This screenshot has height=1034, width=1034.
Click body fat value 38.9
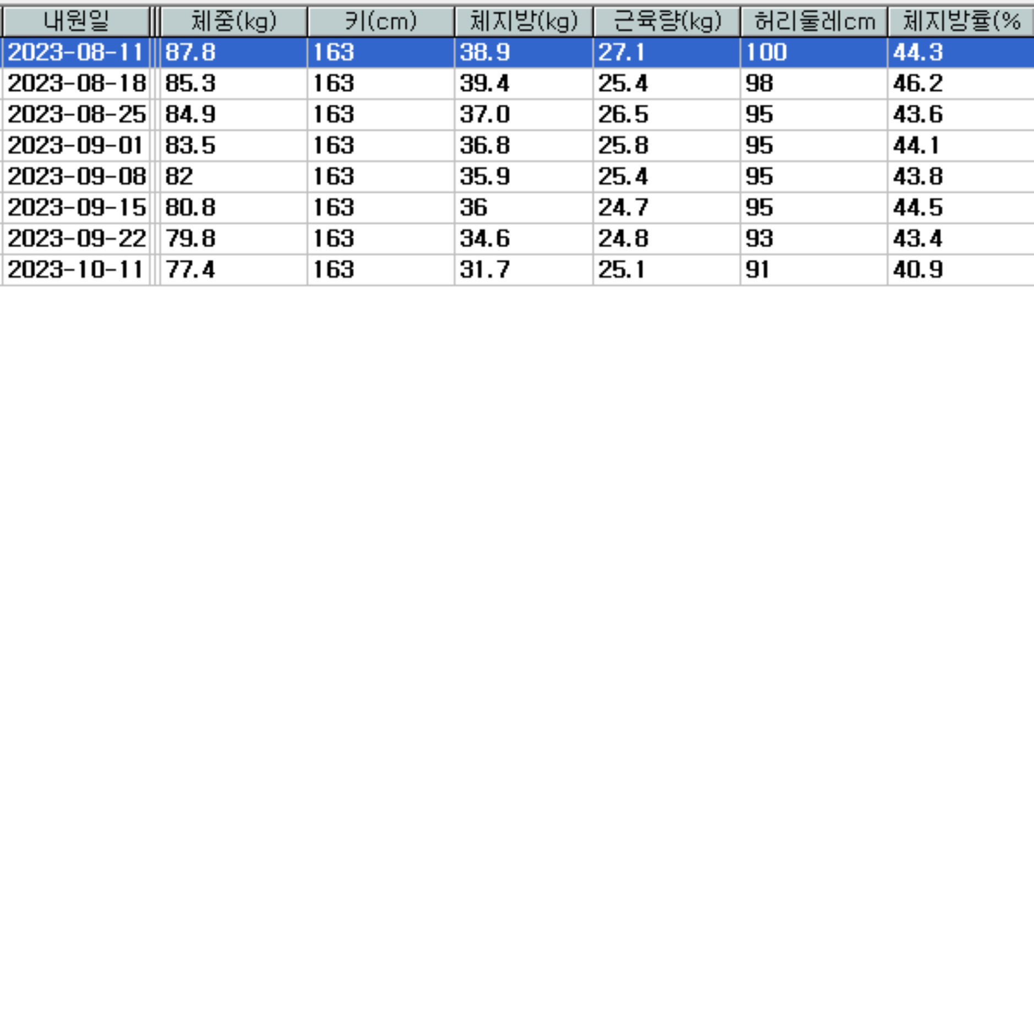485,53
